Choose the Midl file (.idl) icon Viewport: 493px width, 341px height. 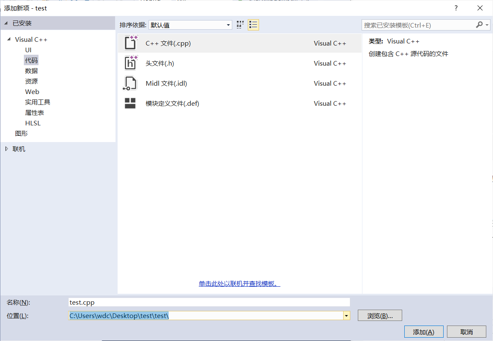(x=130, y=83)
